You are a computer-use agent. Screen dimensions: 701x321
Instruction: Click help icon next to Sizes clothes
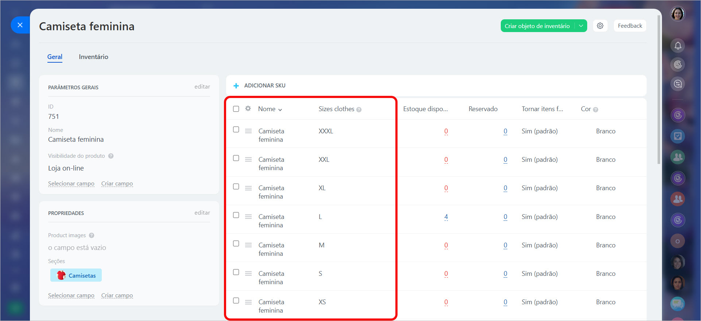[359, 110]
